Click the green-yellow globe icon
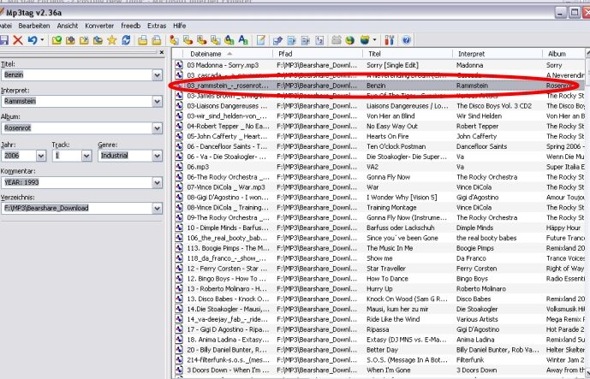 pyautogui.click(x=350, y=40)
